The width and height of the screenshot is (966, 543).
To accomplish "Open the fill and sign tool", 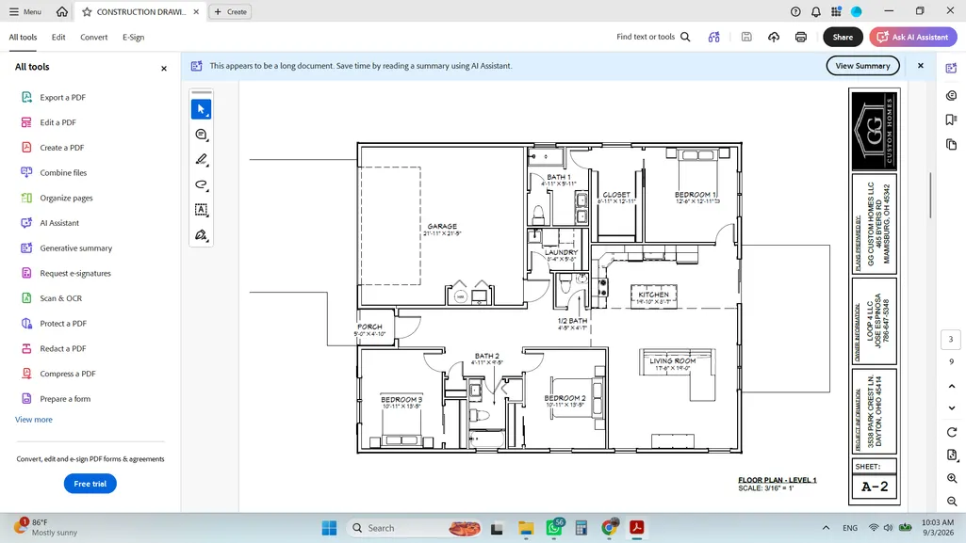I will click(x=201, y=235).
